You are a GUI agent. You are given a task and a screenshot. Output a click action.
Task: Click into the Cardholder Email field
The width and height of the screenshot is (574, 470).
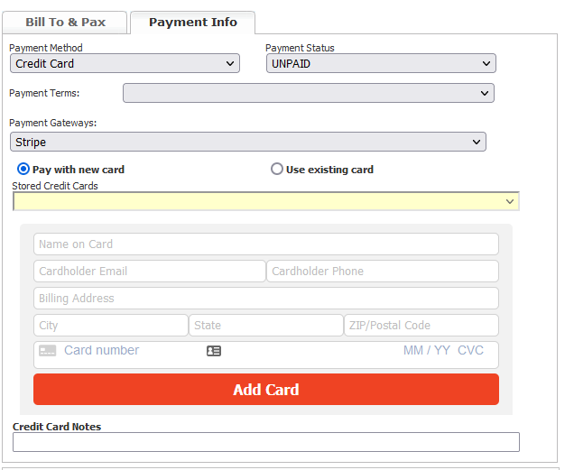[x=149, y=272]
